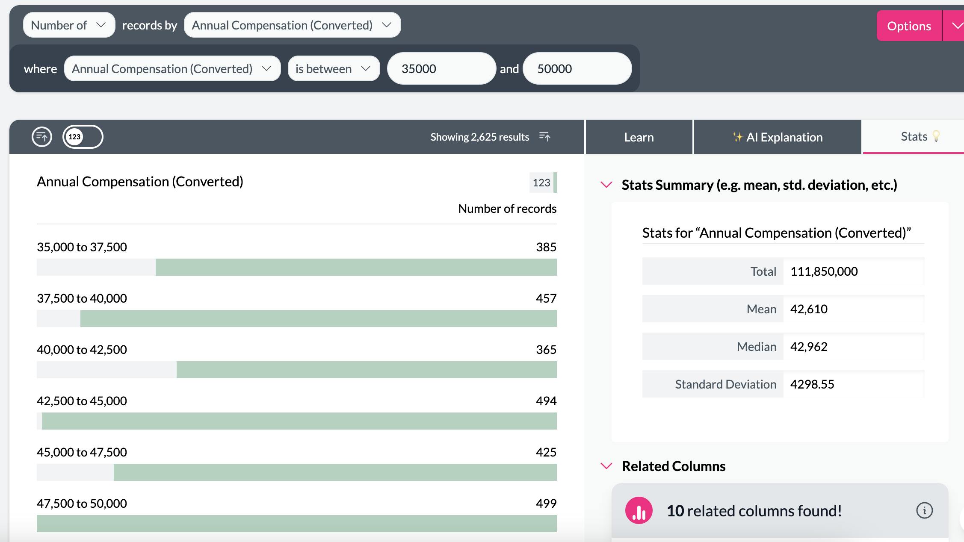
Task: Click the lower bound 35000 field
Action: [x=441, y=69]
